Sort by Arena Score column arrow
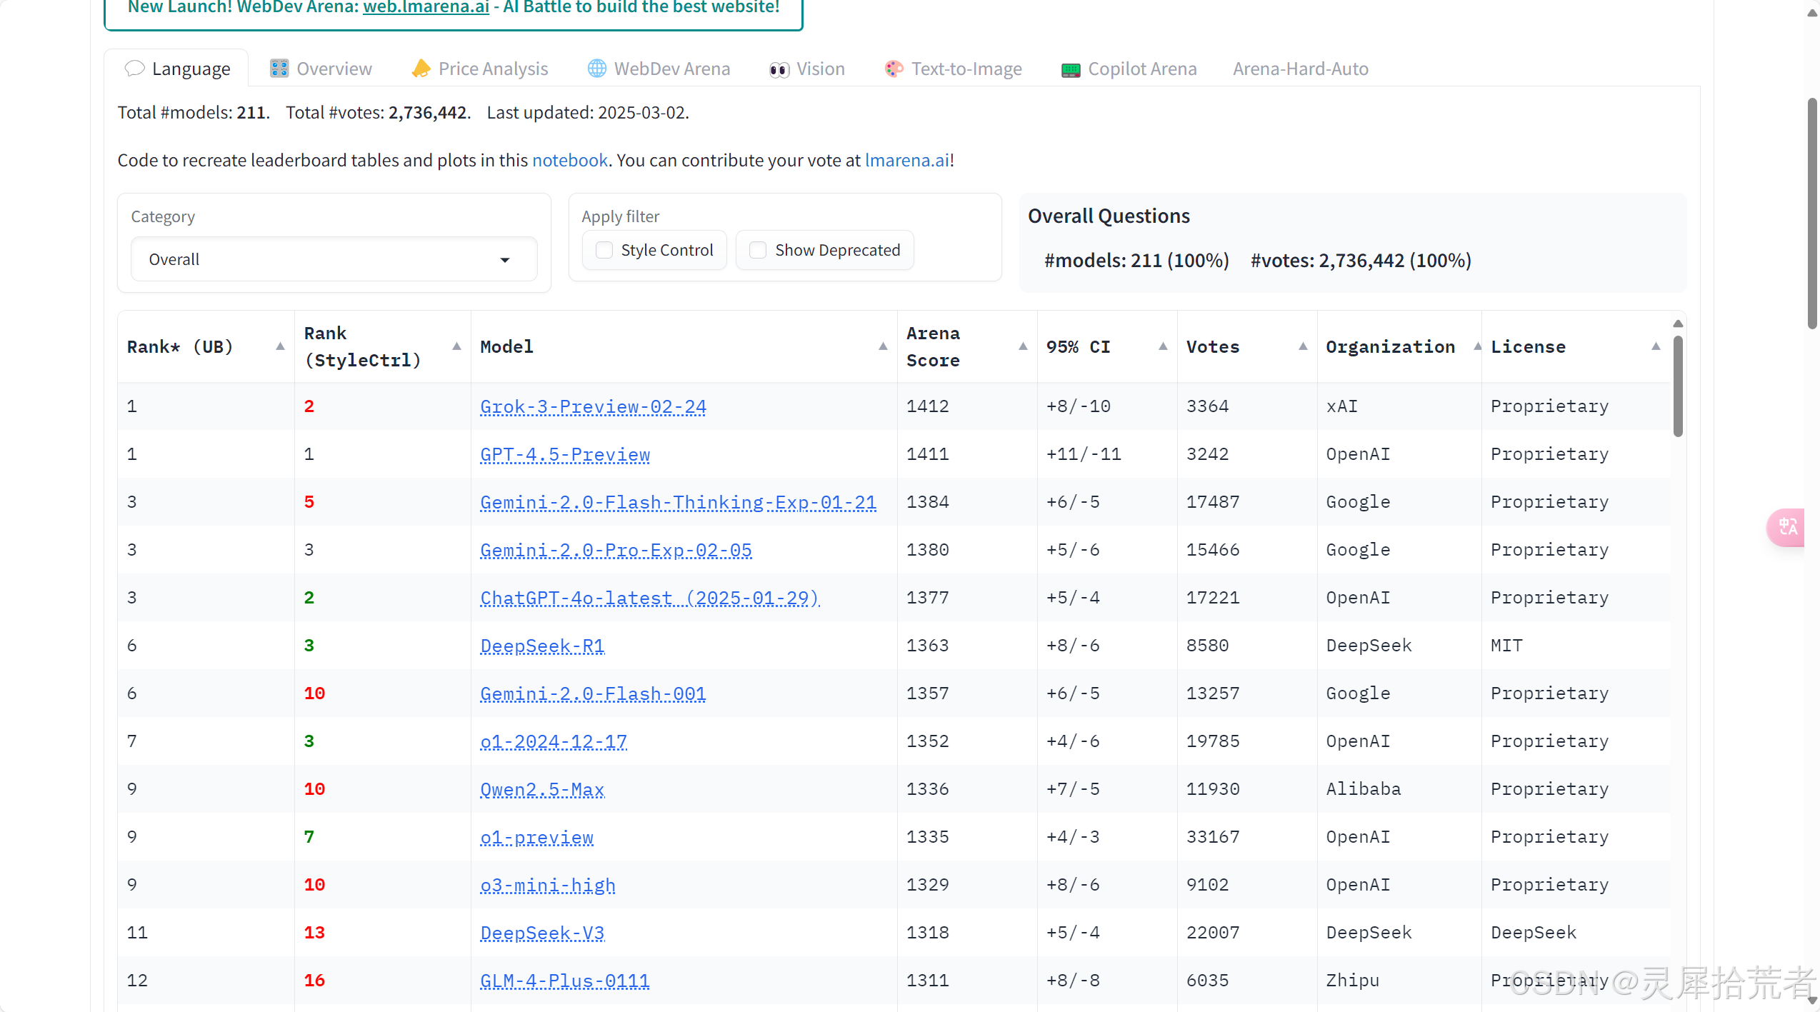 pyautogui.click(x=1023, y=346)
